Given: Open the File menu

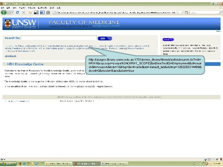Looking at the screenshot, I should (x=2, y=8).
